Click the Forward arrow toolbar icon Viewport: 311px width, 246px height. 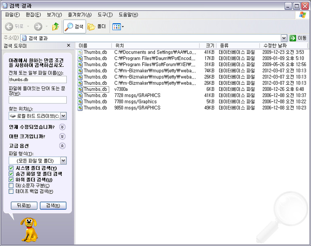pyautogui.click(x=38, y=26)
